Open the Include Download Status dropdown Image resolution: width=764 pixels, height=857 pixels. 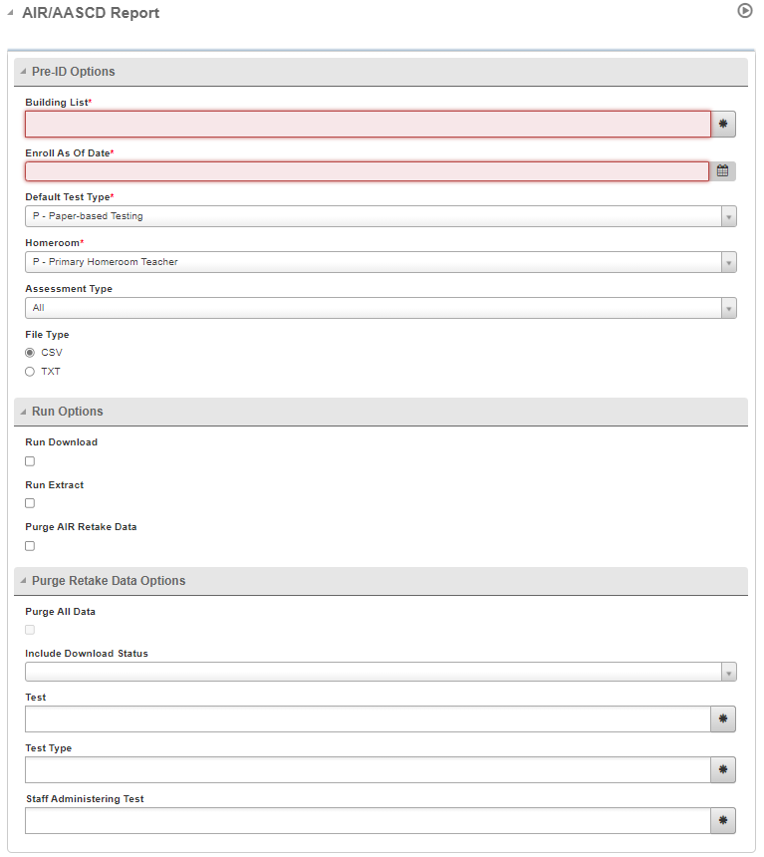729,672
